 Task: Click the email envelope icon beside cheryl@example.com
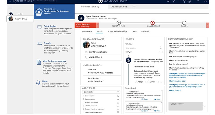click(86, 52)
